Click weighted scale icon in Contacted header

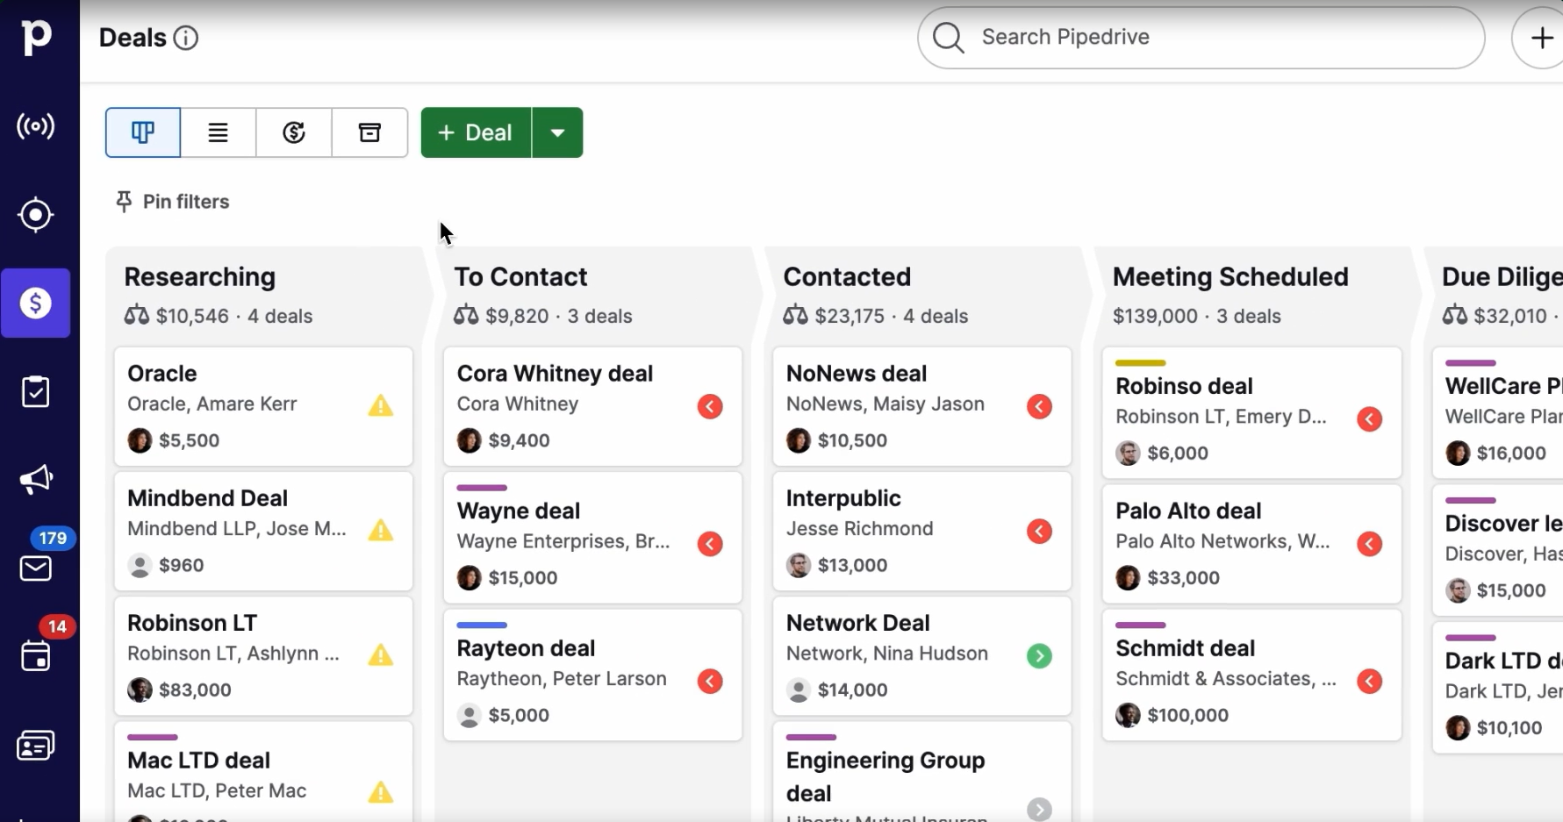coord(795,316)
